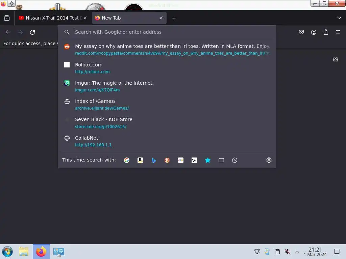
Task: Open the application hamburger menu
Action: pos(338,32)
